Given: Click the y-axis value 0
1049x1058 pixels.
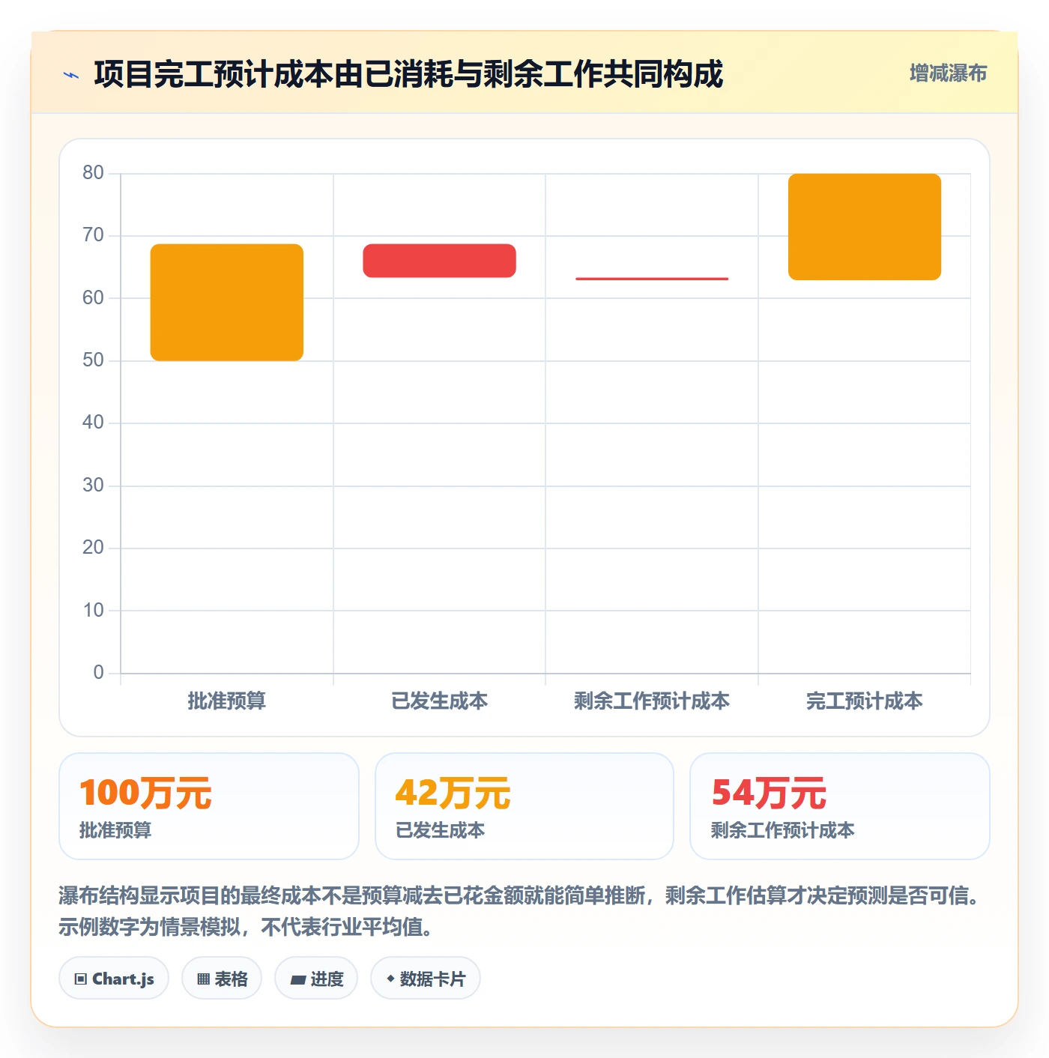Looking at the screenshot, I should pos(98,673).
